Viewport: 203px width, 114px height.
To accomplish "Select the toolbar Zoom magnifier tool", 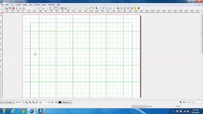I will pyautogui.click(x=96, y=8).
